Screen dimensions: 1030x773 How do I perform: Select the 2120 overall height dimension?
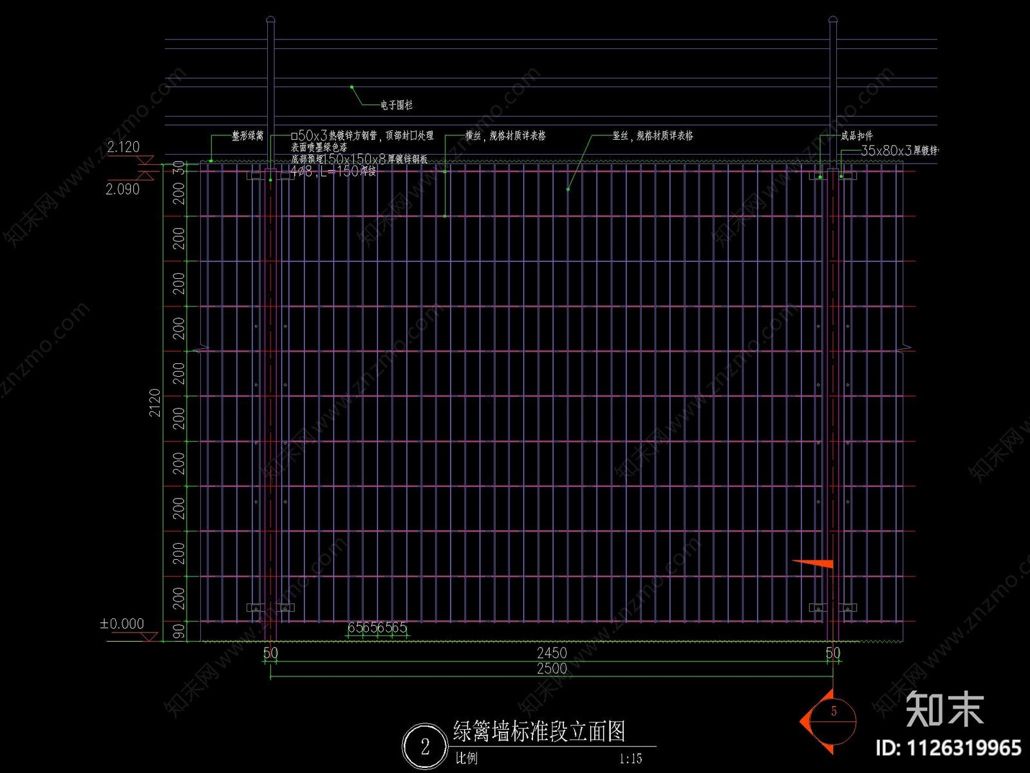pos(155,403)
